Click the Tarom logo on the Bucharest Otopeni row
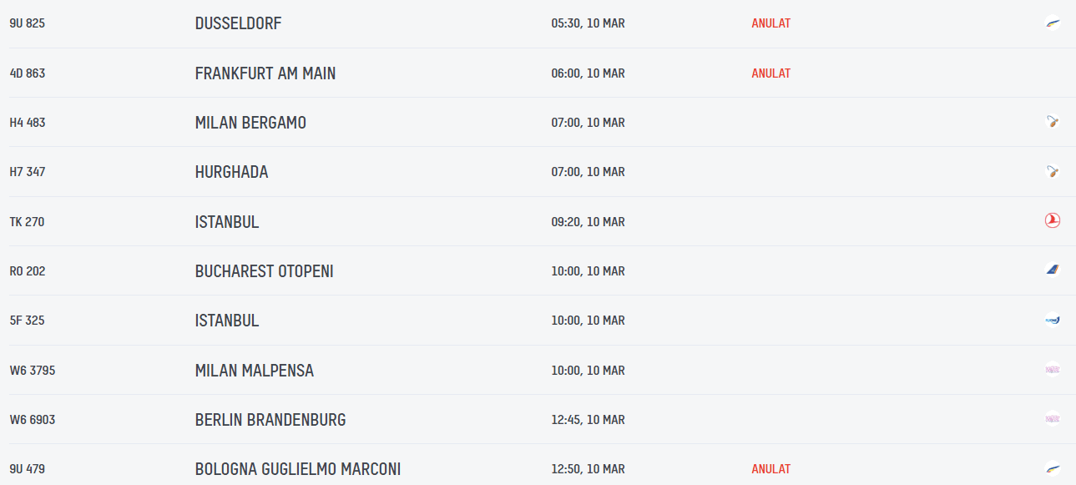 [x=1052, y=270]
